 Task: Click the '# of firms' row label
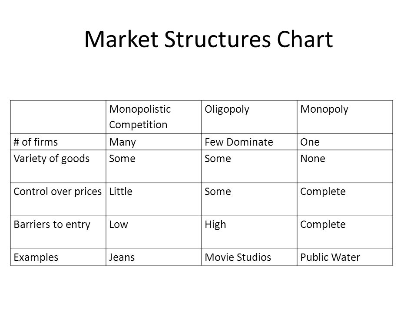point(36,142)
